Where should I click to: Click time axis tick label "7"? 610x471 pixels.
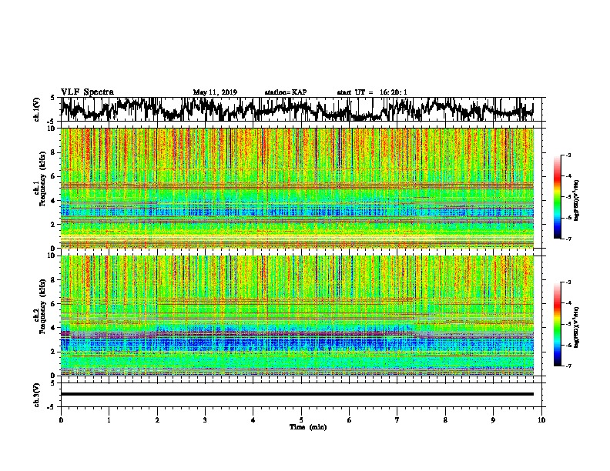(x=397, y=420)
